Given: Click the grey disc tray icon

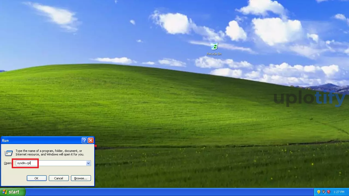Looking at the screenshot, I should click(x=324, y=192).
